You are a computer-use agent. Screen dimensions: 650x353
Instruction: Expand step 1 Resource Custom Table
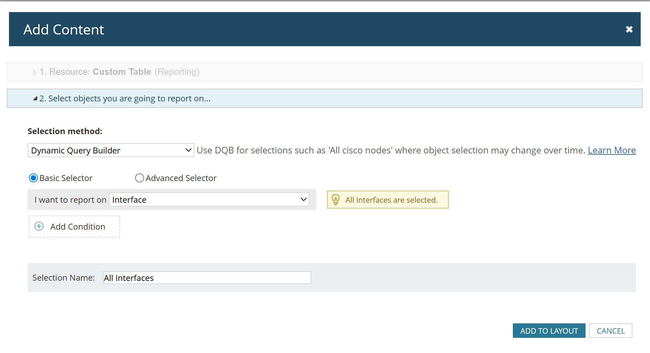pyautogui.click(x=325, y=72)
